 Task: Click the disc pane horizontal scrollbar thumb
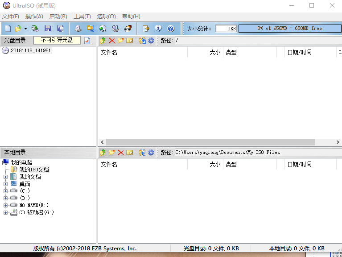[211, 142]
